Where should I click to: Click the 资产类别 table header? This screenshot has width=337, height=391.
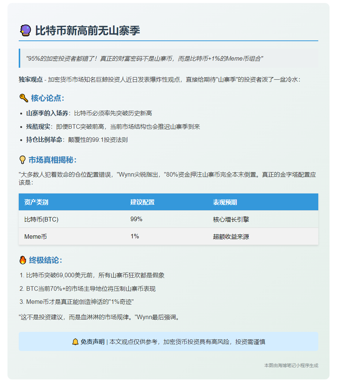click(36, 202)
